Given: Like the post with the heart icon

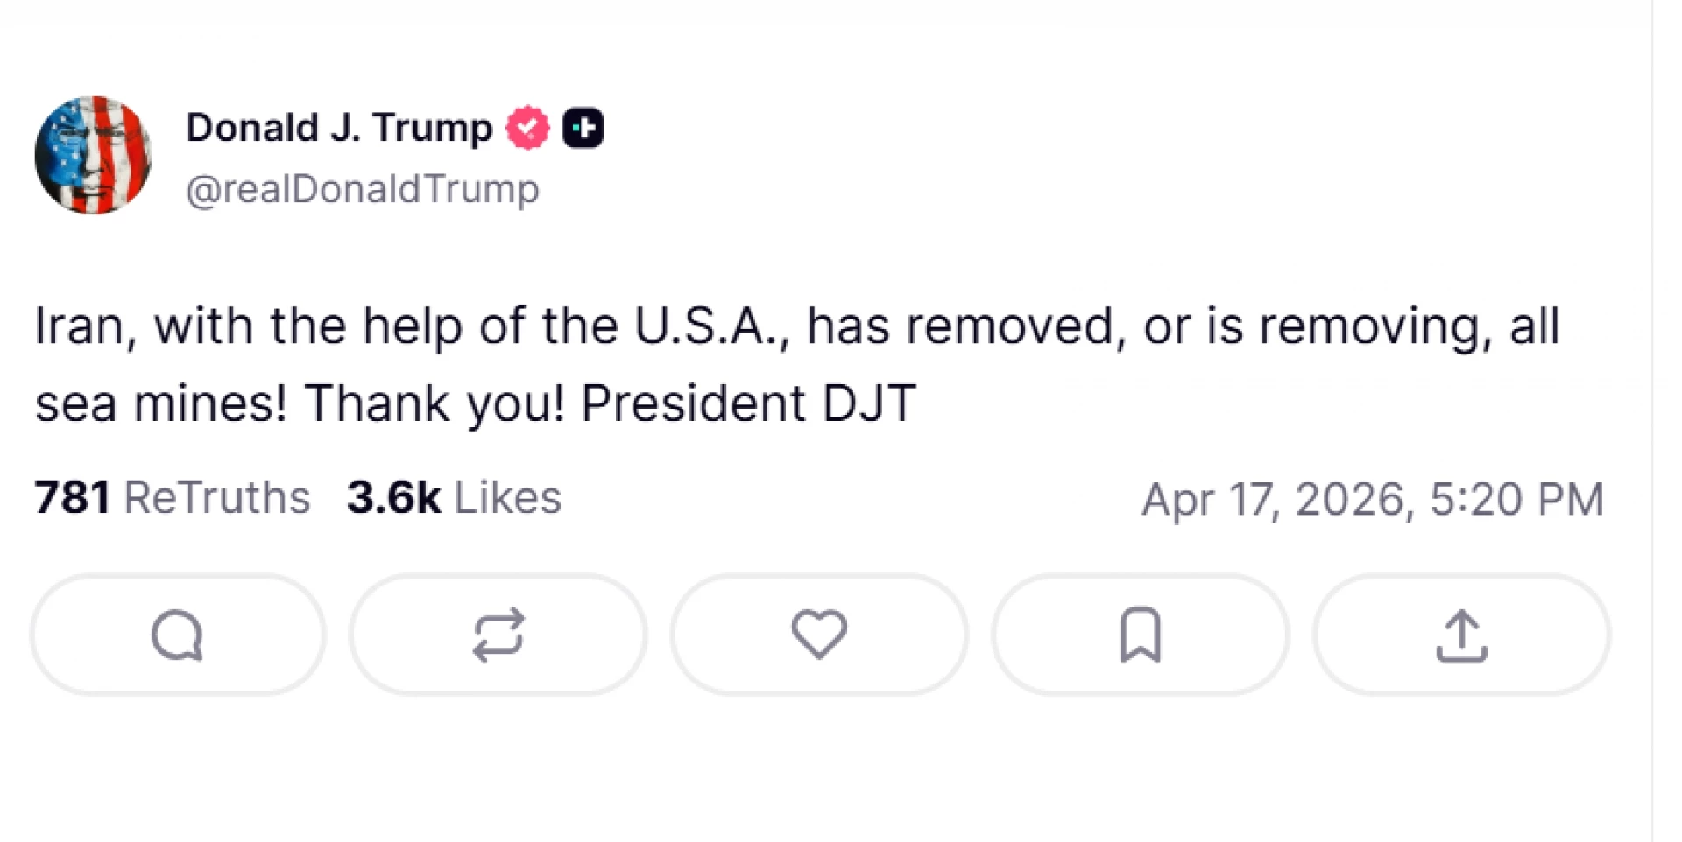Looking at the screenshot, I should (819, 635).
